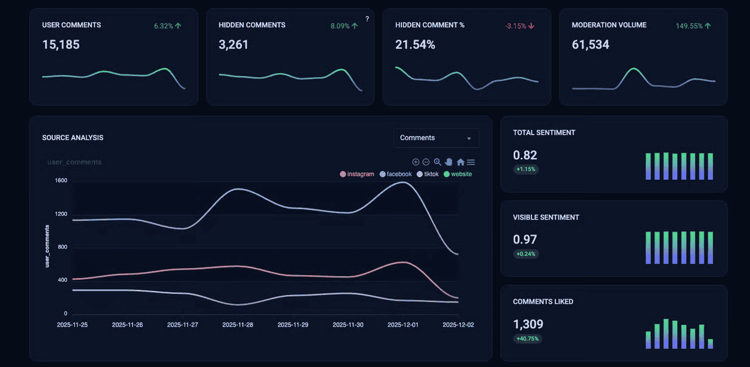Reset chart zoom with home icon
The height and width of the screenshot is (367, 750).
(461, 162)
